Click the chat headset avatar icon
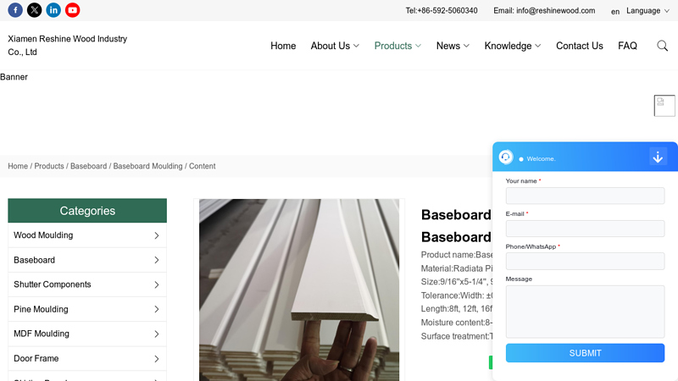Viewport: 678px width, 381px height. pos(505,157)
